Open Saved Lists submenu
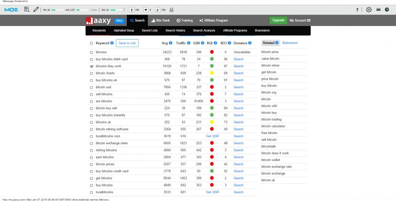The width and height of the screenshot is (396, 201). (150, 30)
